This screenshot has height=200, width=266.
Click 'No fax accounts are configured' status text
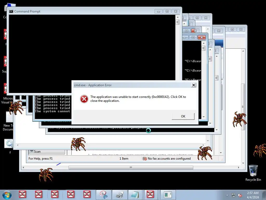click(169, 159)
